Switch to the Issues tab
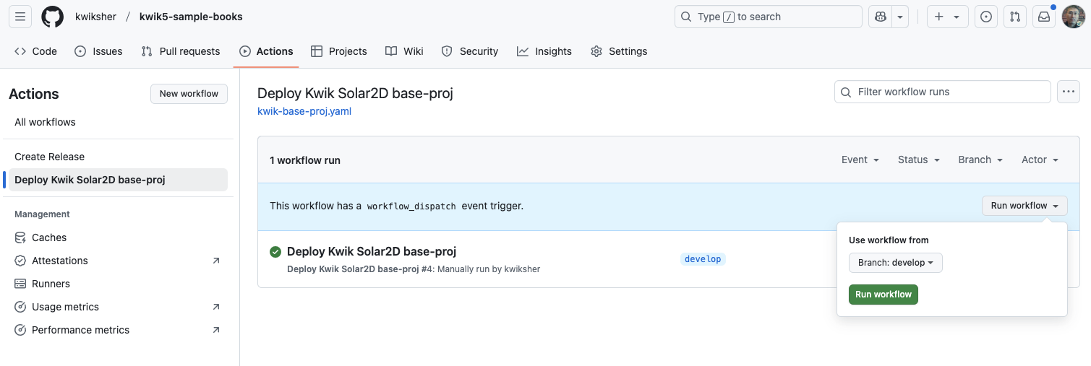 point(98,51)
